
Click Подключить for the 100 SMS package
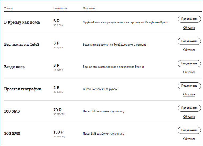pos(189,108)
